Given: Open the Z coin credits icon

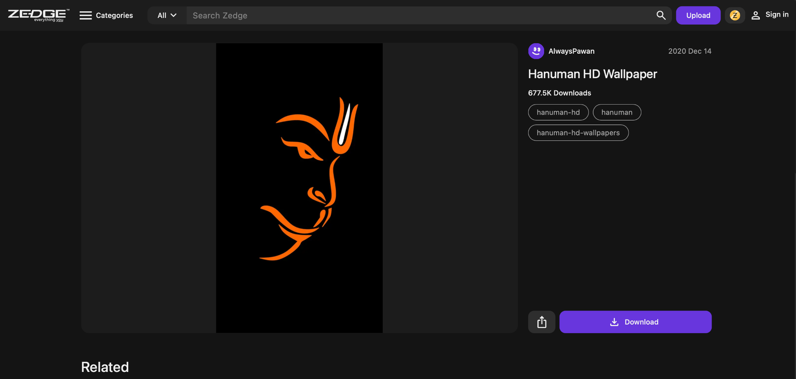Looking at the screenshot, I should click(735, 15).
